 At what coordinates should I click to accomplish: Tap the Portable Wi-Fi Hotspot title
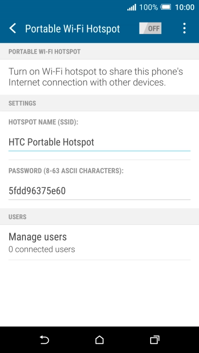72,29
